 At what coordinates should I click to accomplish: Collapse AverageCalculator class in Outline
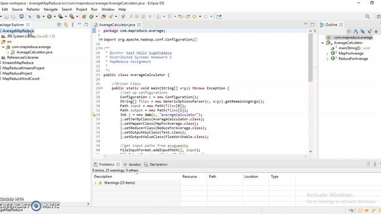click(323, 43)
